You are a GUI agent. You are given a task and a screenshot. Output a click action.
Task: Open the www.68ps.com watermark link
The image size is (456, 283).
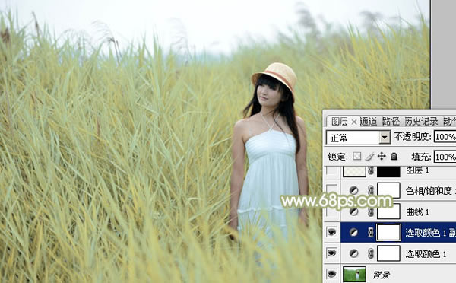pos(337,201)
